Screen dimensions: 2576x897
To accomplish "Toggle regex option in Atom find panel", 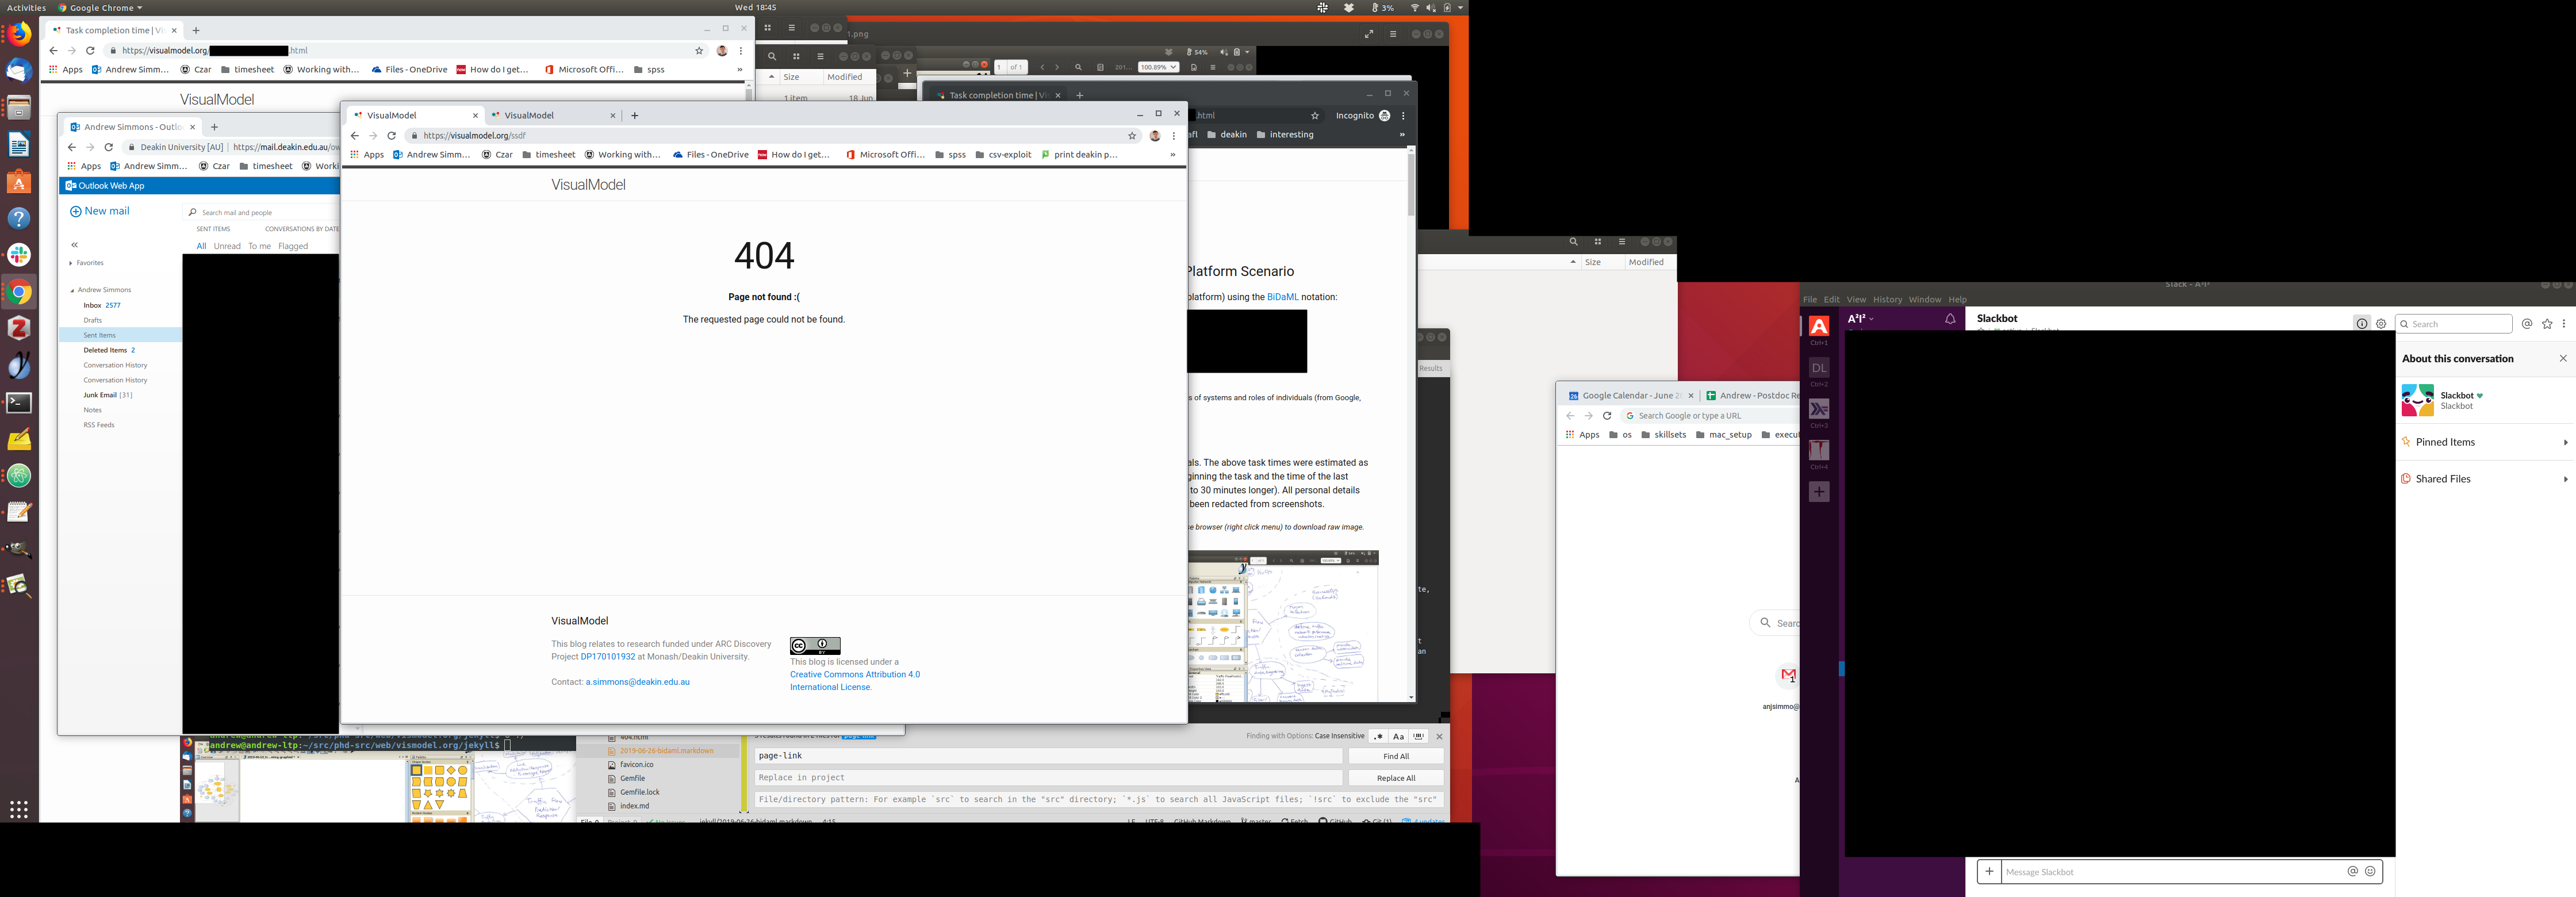I will pyautogui.click(x=1378, y=736).
